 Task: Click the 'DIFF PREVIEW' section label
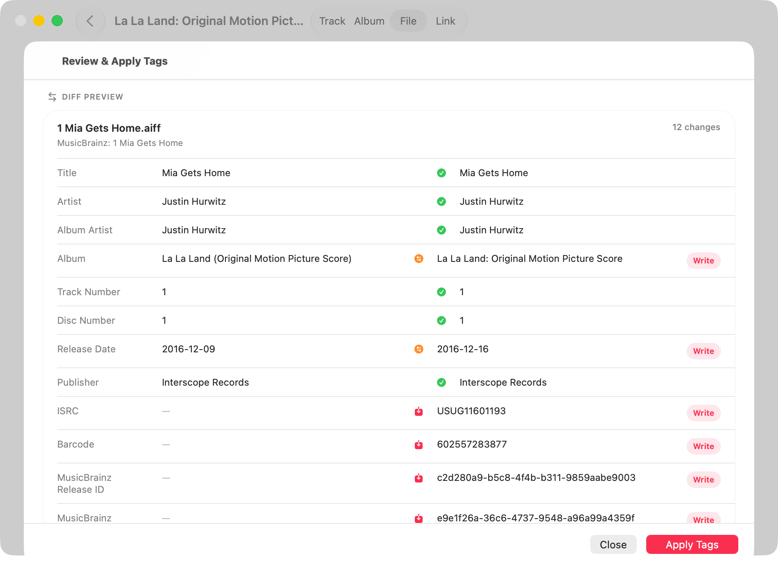(92, 97)
